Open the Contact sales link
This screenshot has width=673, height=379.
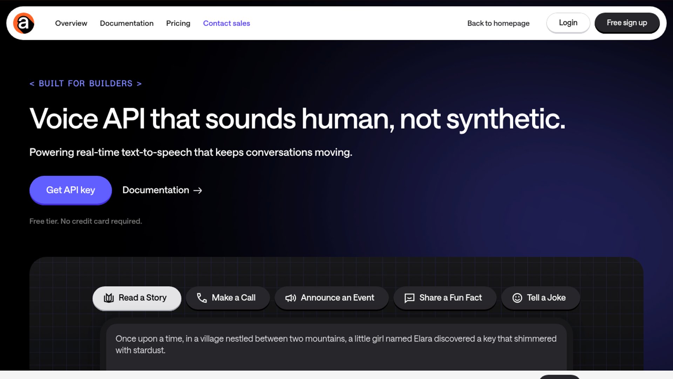pyautogui.click(x=226, y=23)
